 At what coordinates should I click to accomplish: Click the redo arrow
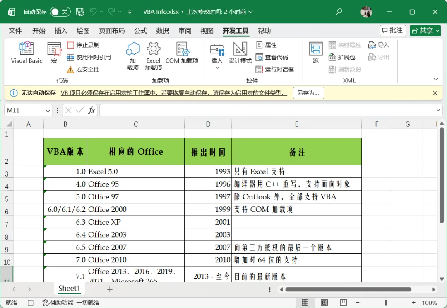click(x=111, y=12)
